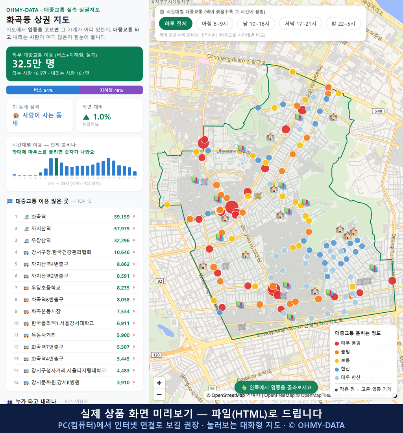Click the pin icon for 우장초등학교

[x=134, y=288]
